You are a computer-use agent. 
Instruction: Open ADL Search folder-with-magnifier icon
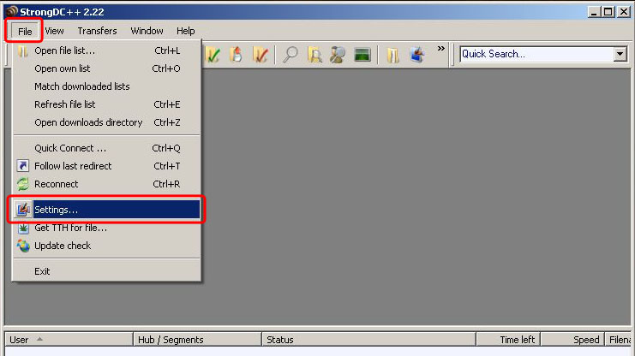point(315,55)
